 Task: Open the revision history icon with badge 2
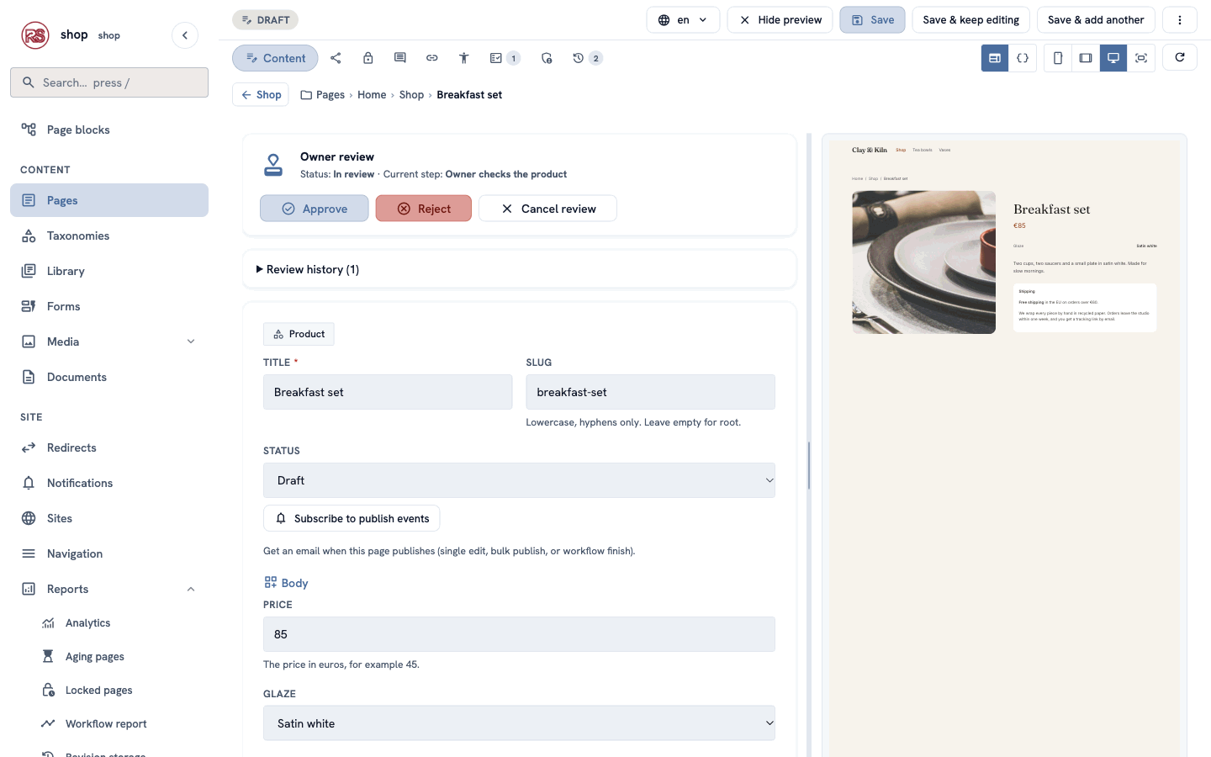tap(587, 58)
